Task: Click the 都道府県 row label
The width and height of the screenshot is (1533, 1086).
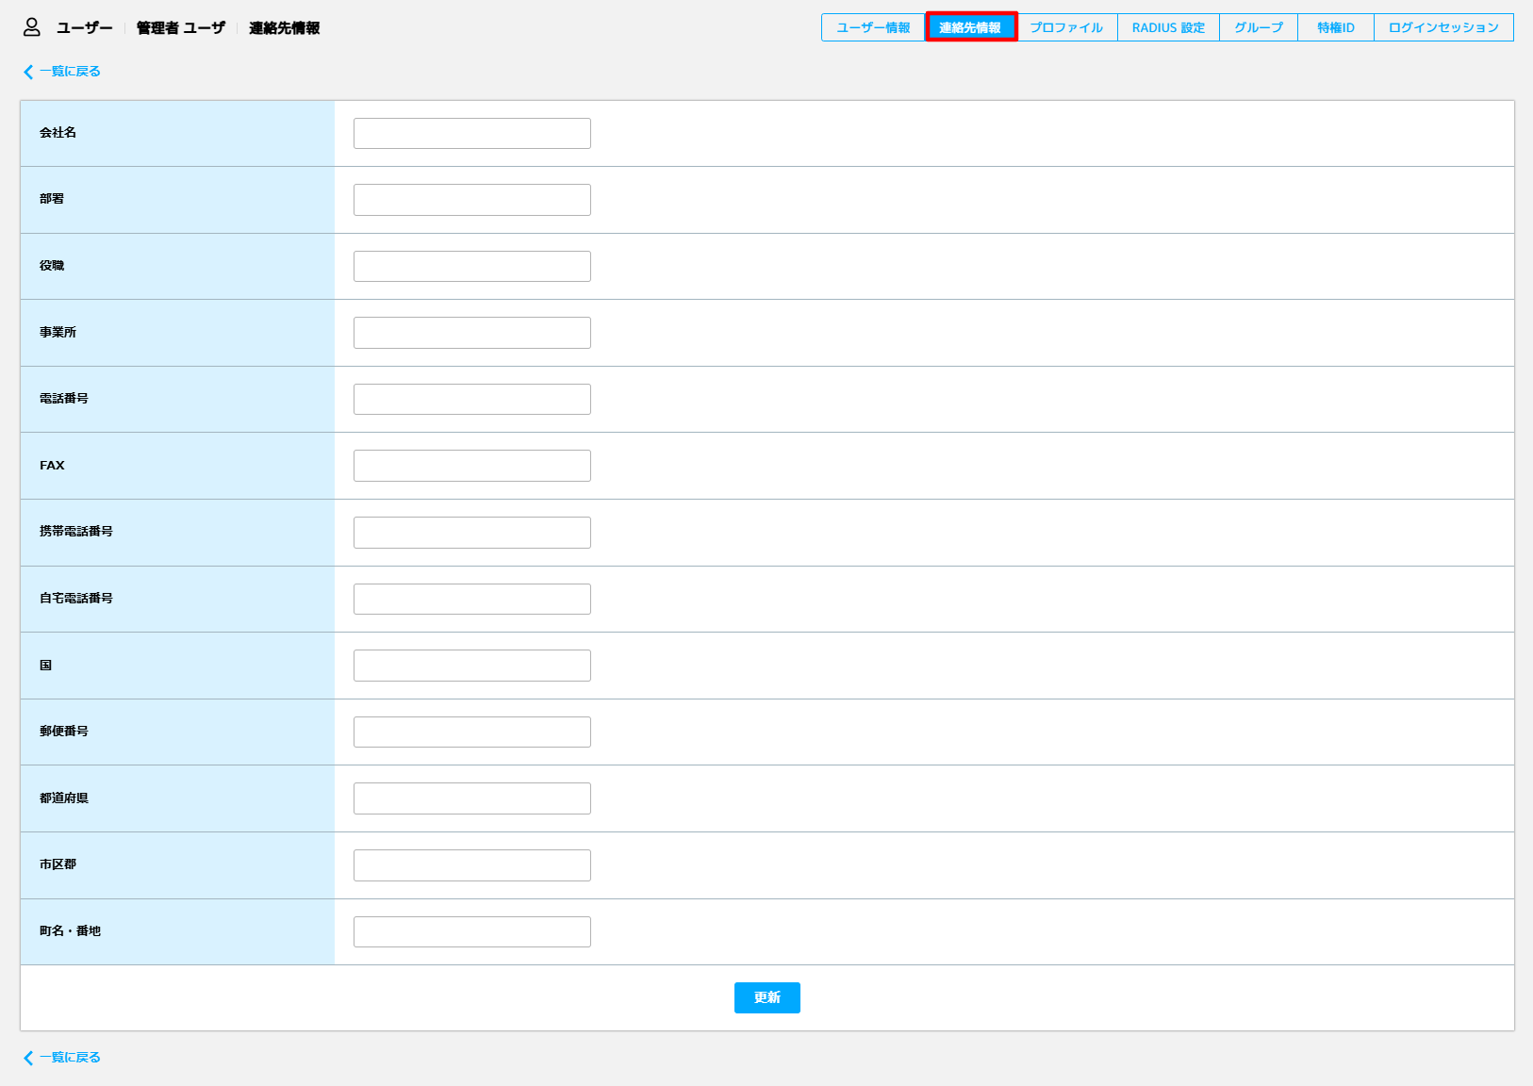Action: click(64, 798)
